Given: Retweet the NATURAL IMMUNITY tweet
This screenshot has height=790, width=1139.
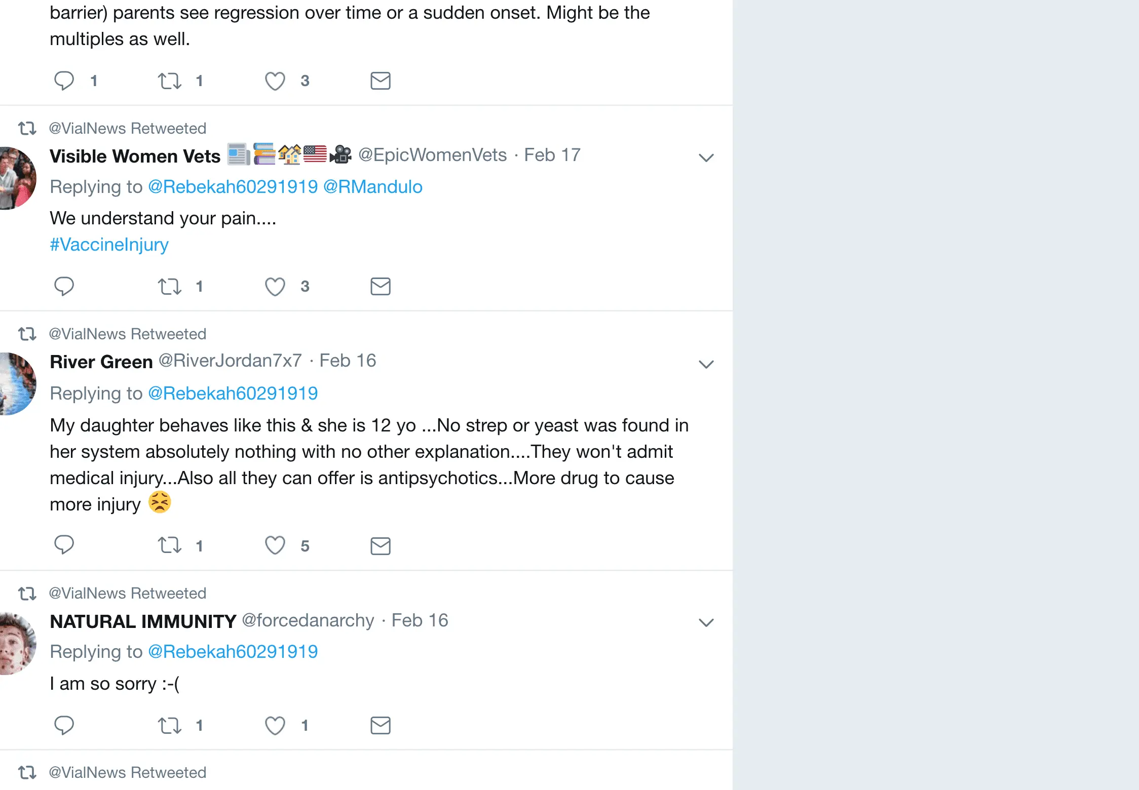Looking at the screenshot, I should click(x=169, y=725).
